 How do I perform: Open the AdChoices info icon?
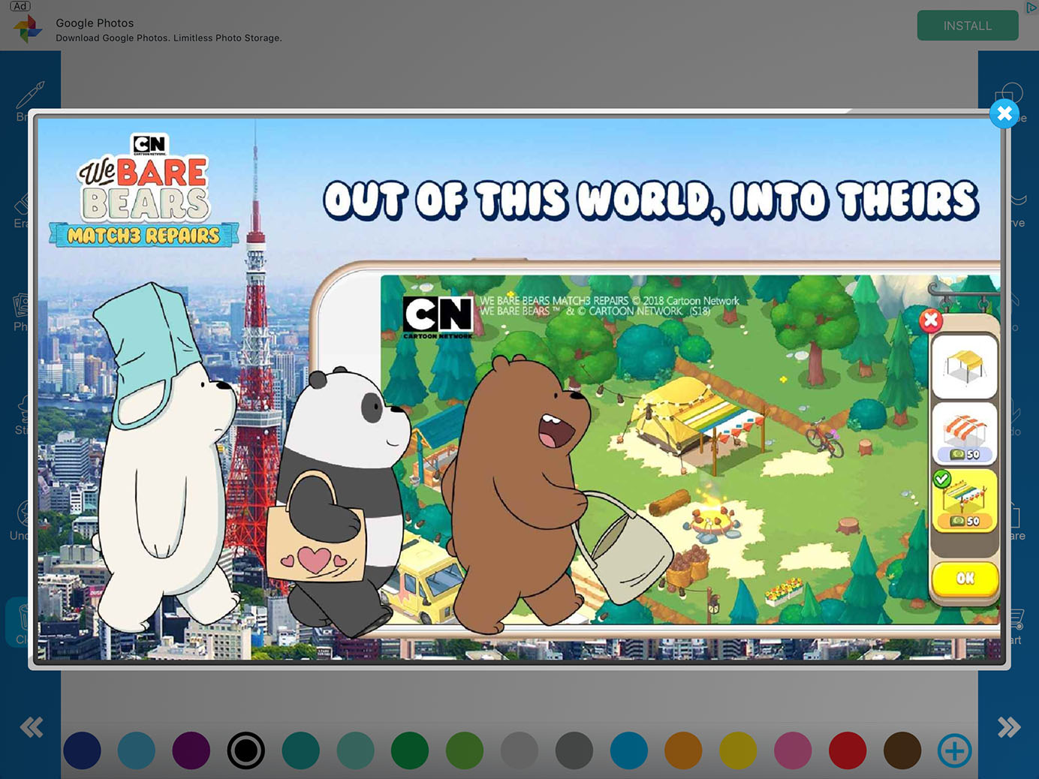(1031, 8)
